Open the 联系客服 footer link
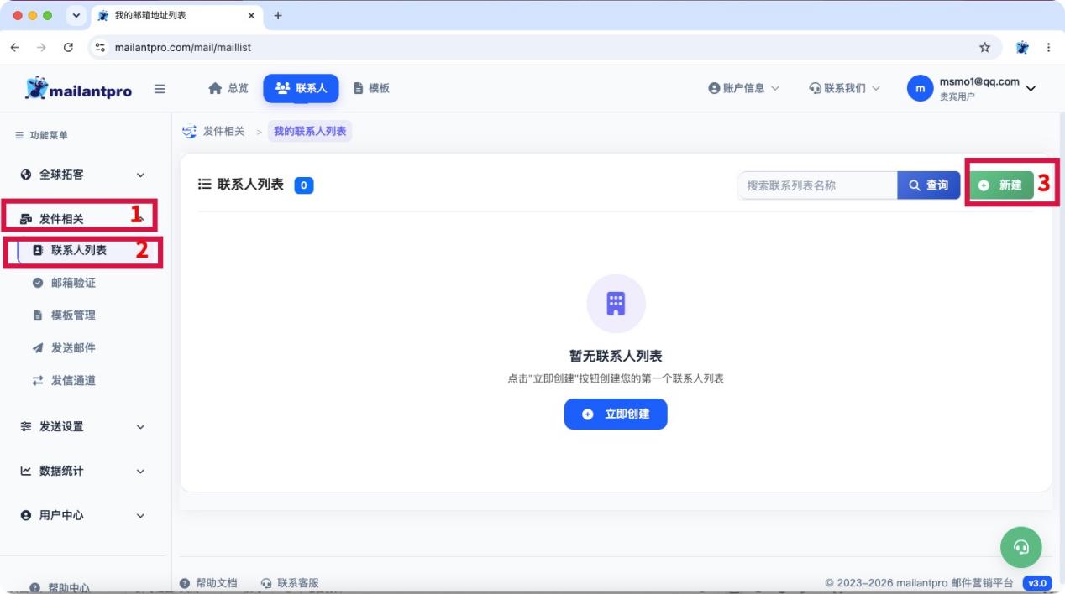The height and width of the screenshot is (594, 1065). [291, 583]
